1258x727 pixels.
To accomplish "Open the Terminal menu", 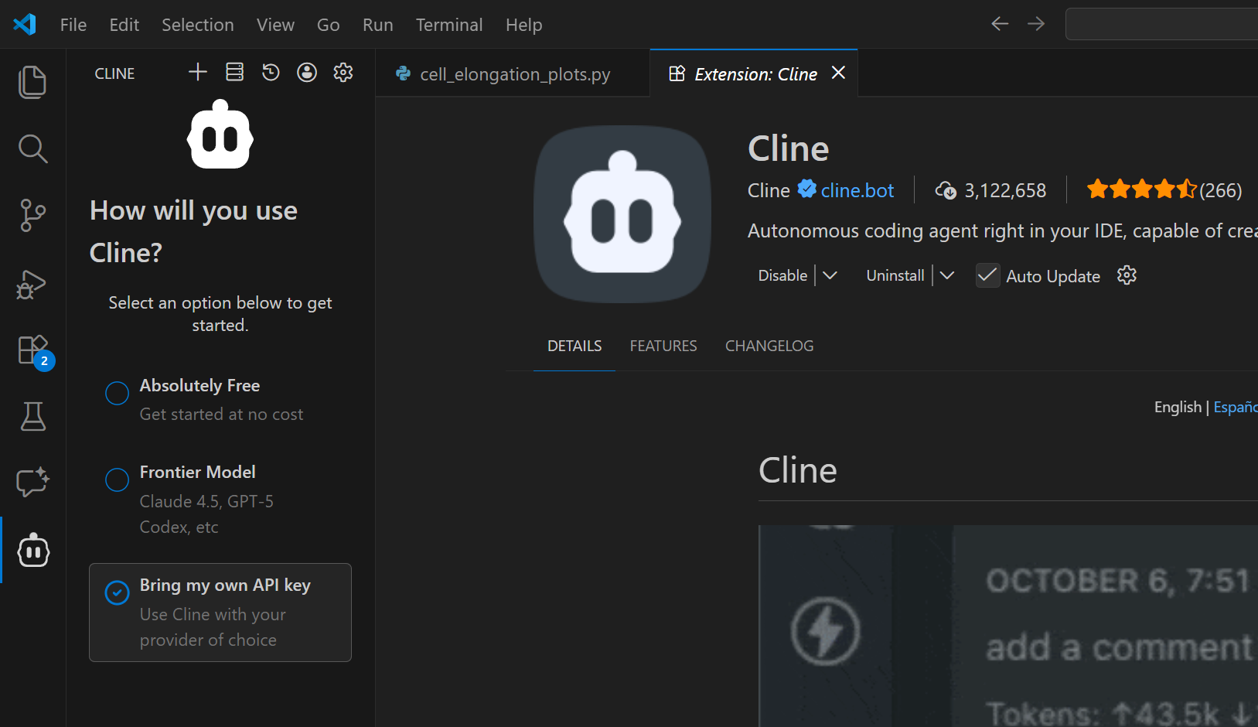I will pyautogui.click(x=448, y=25).
